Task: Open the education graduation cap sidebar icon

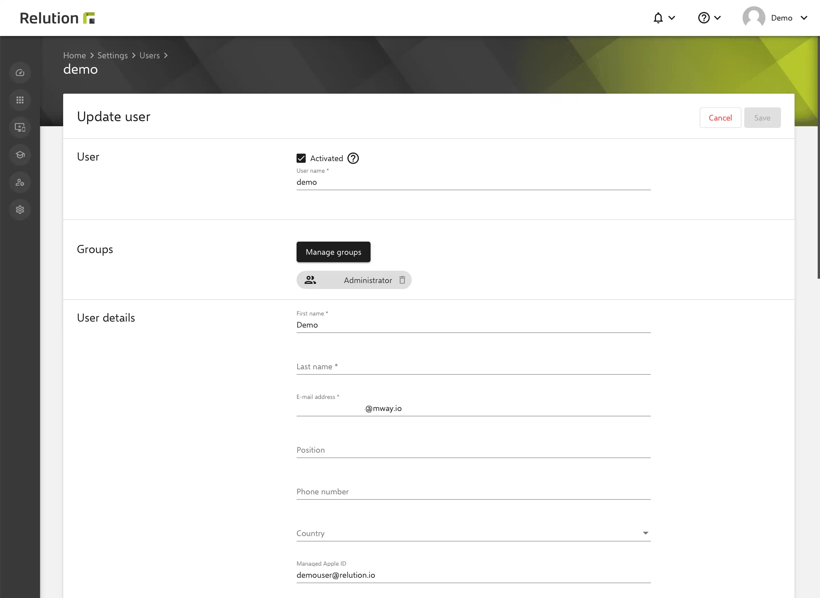Action: pyautogui.click(x=20, y=155)
